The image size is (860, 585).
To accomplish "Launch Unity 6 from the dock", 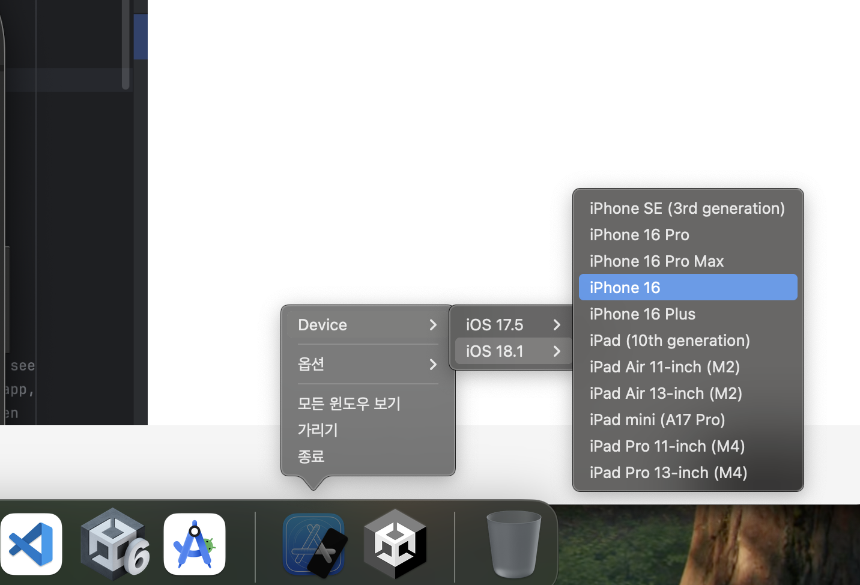I will (115, 544).
